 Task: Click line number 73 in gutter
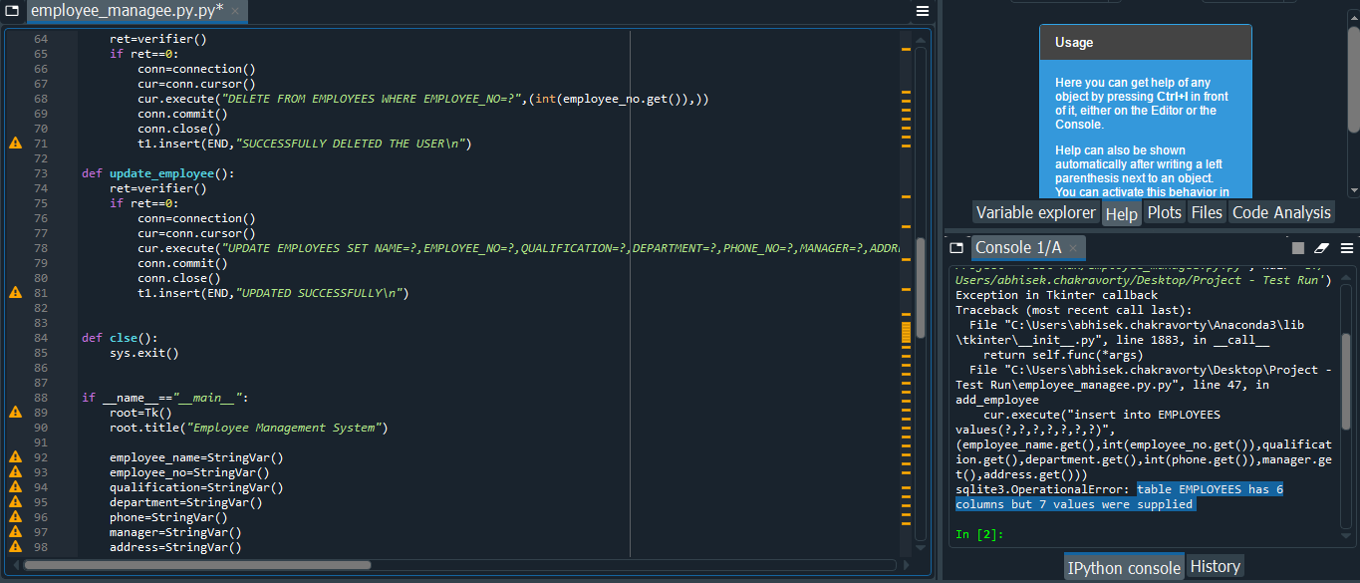(40, 173)
